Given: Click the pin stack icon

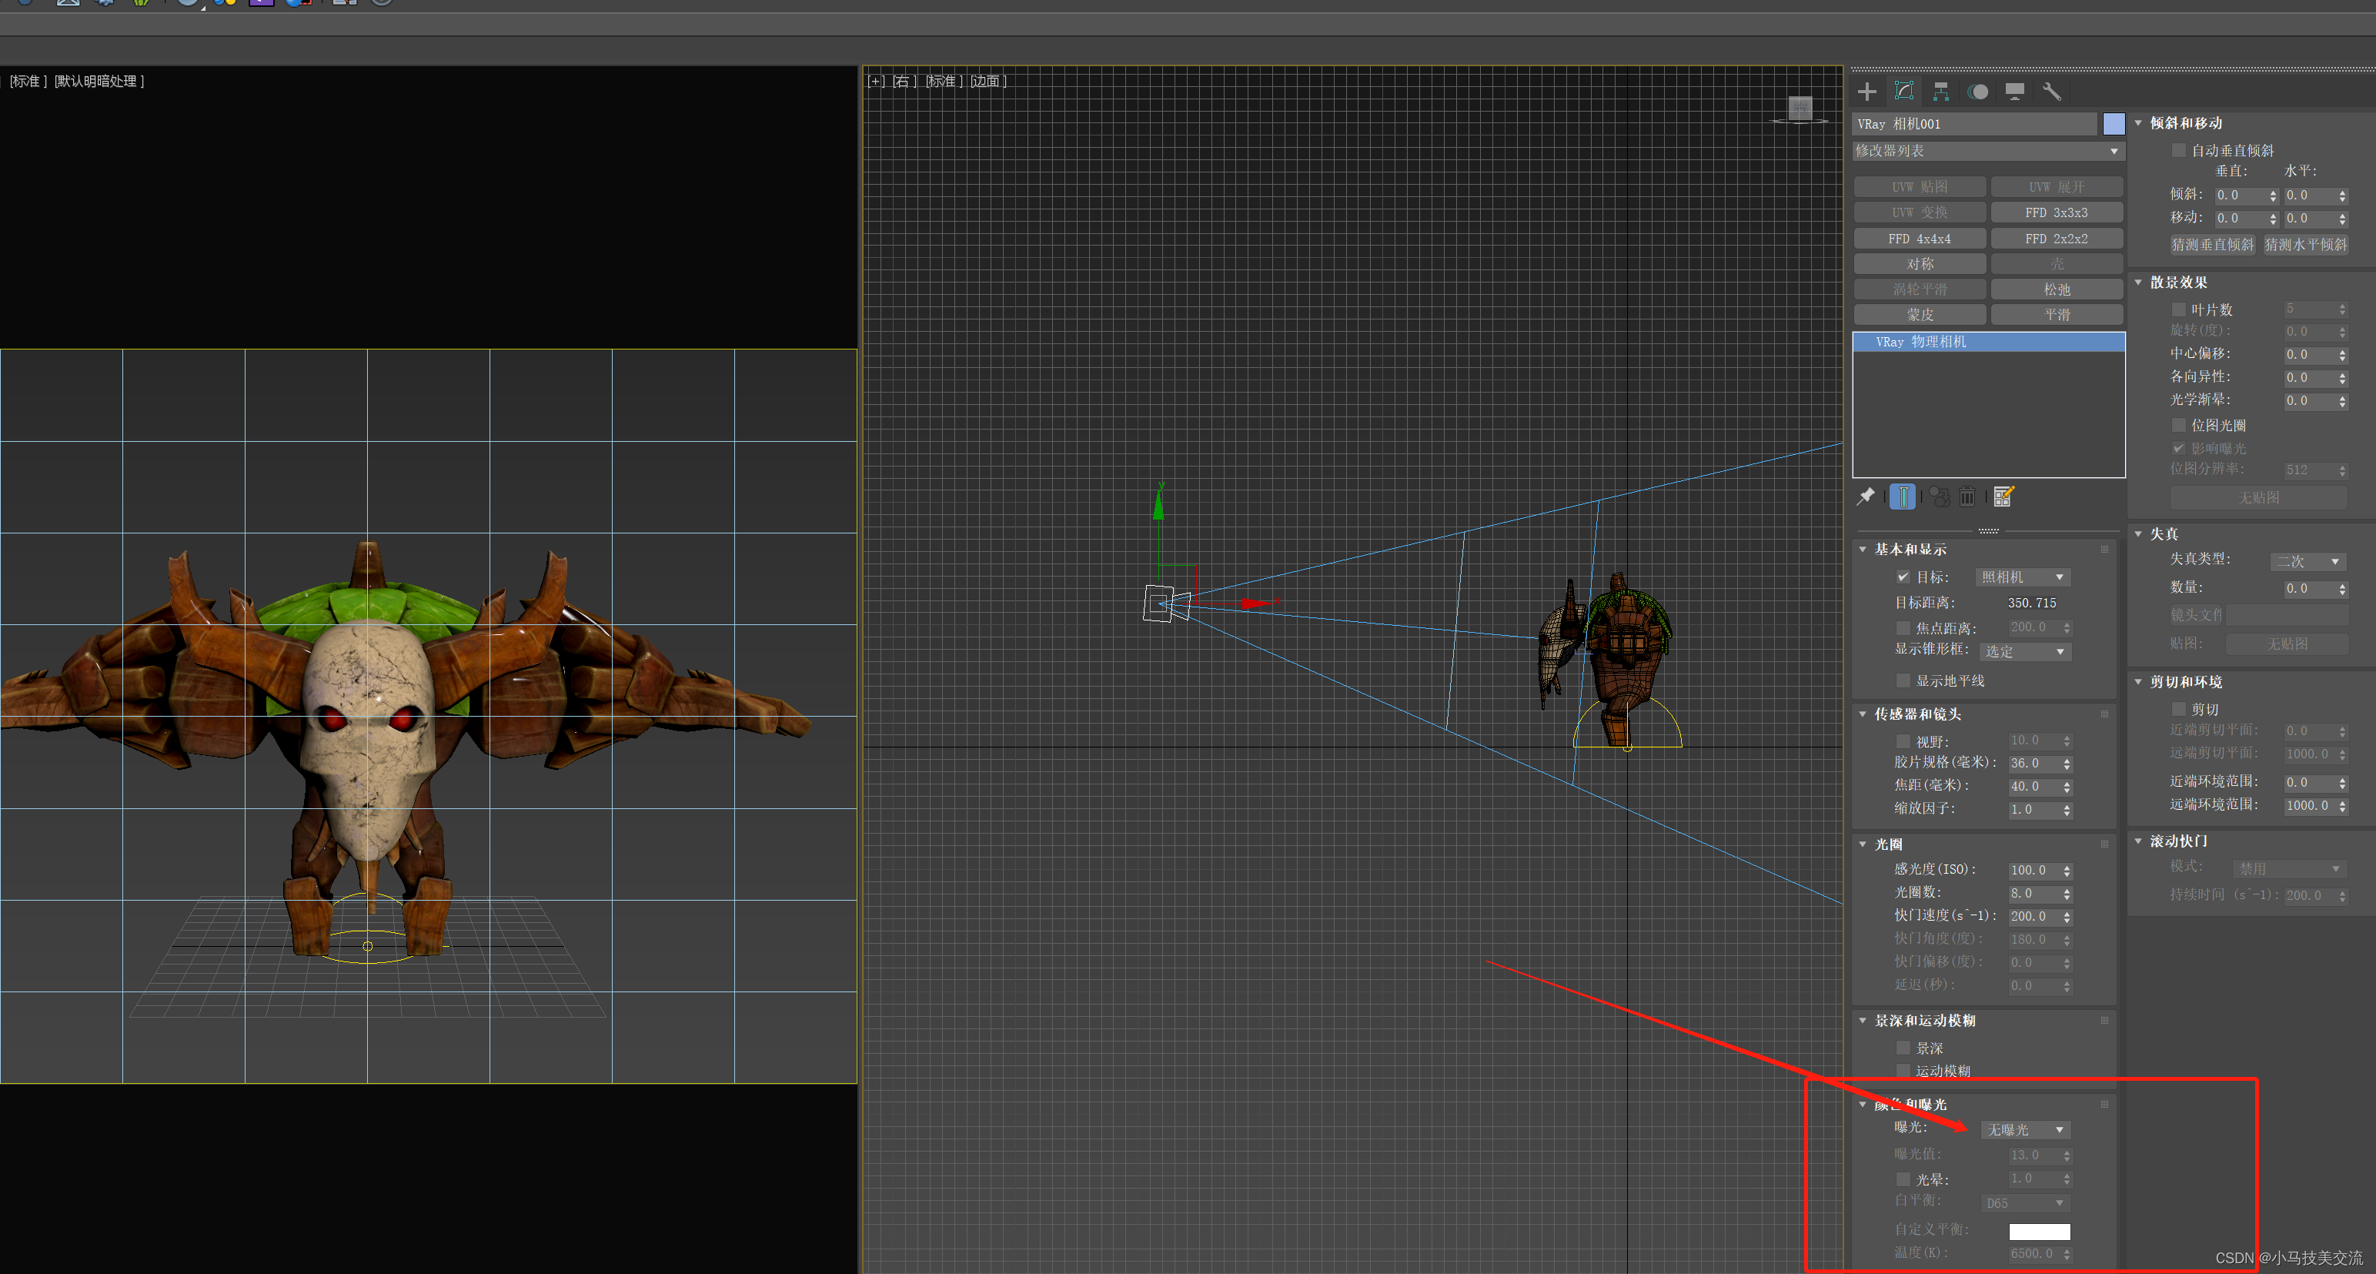Looking at the screenshot, I should (x=1865, y=497).
